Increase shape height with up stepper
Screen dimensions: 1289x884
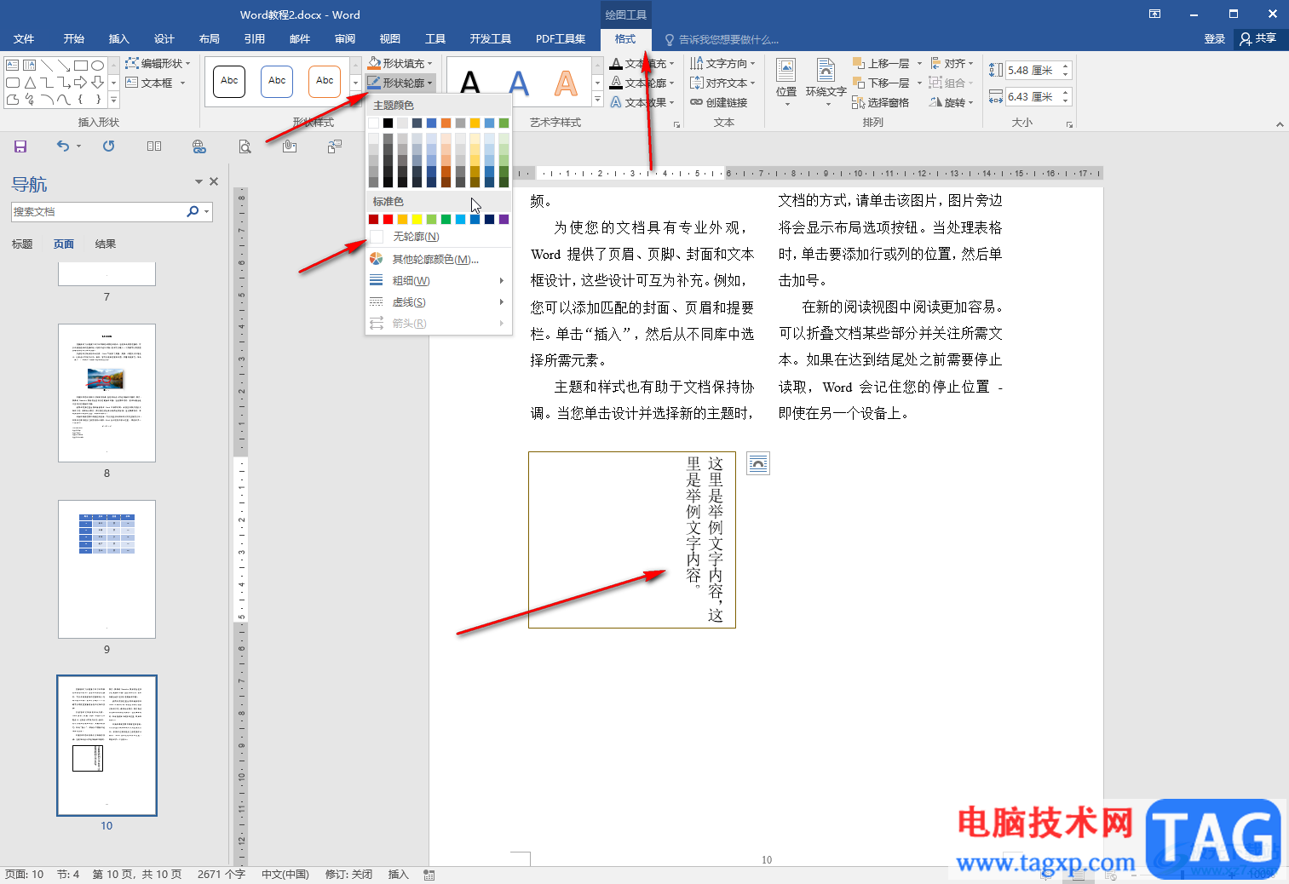pyautogui.click(x=1065, y=66)
